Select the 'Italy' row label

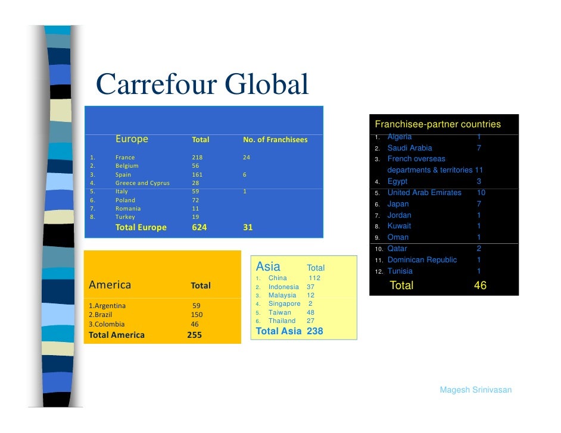[x=121, y=192]
